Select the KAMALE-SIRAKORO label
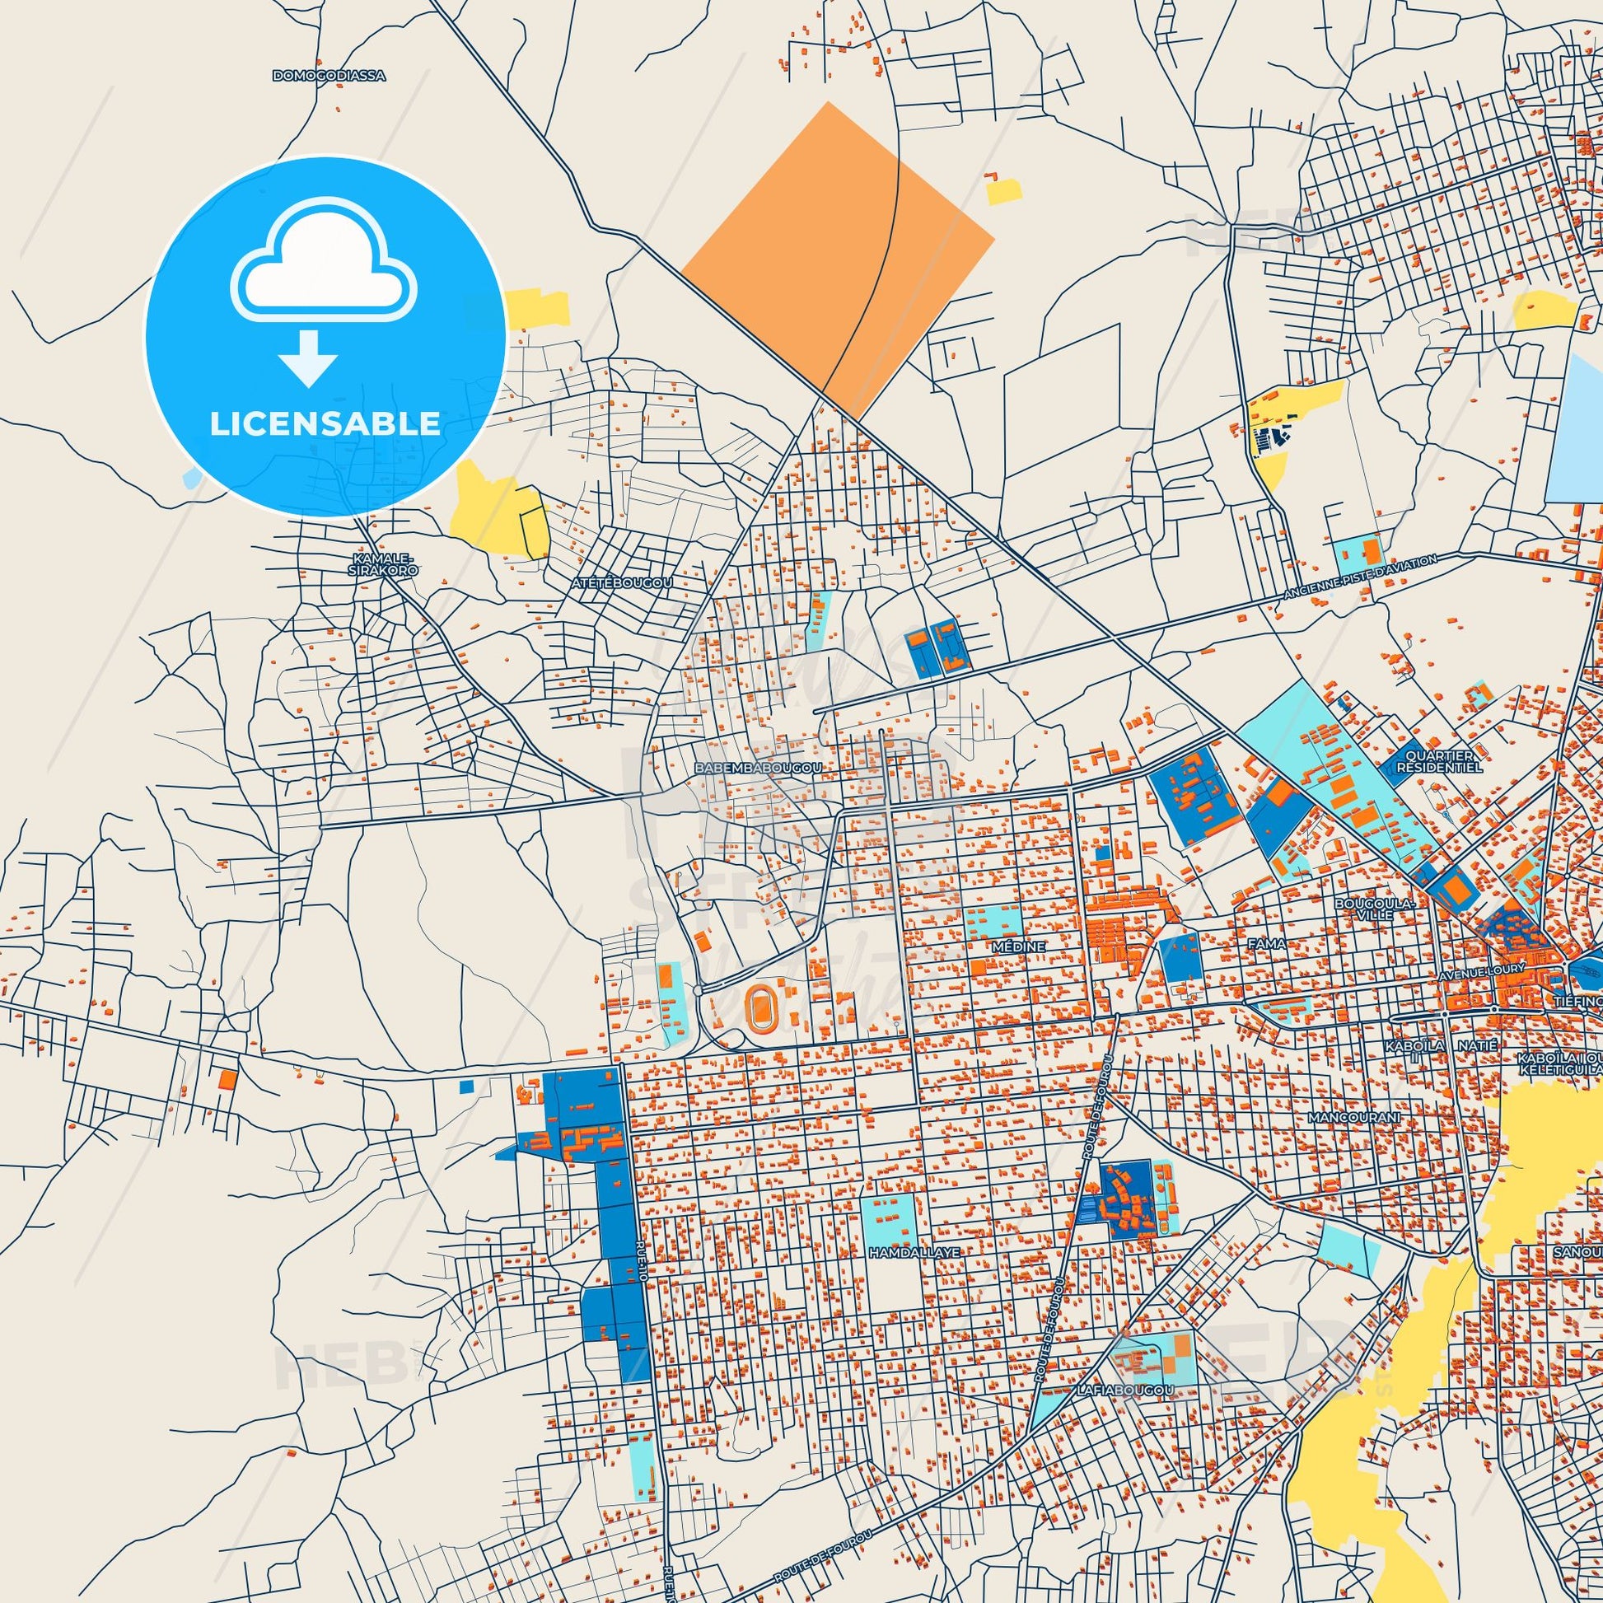Viewport: 1603px width, 1603px height. [x=381, y=564]
